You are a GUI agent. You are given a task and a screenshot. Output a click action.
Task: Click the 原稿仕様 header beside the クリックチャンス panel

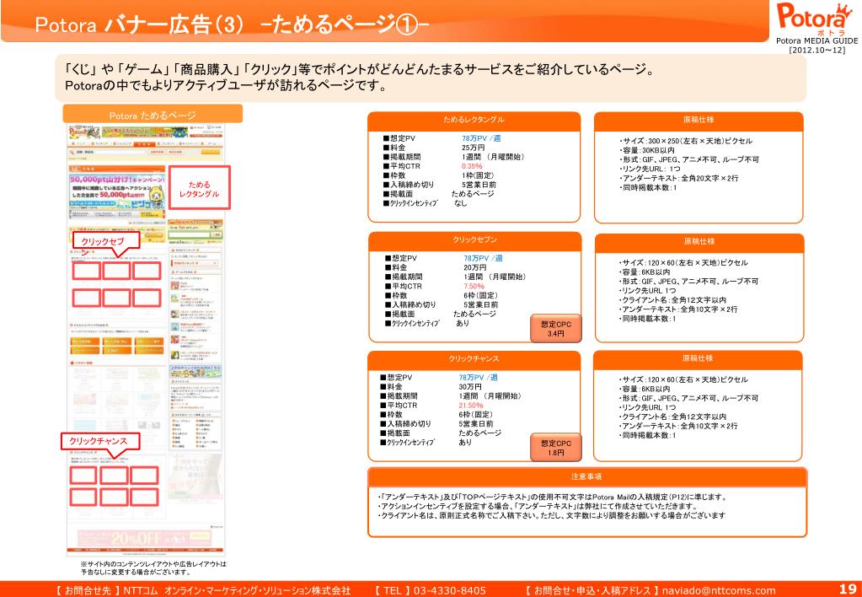[x=699, y=359]
